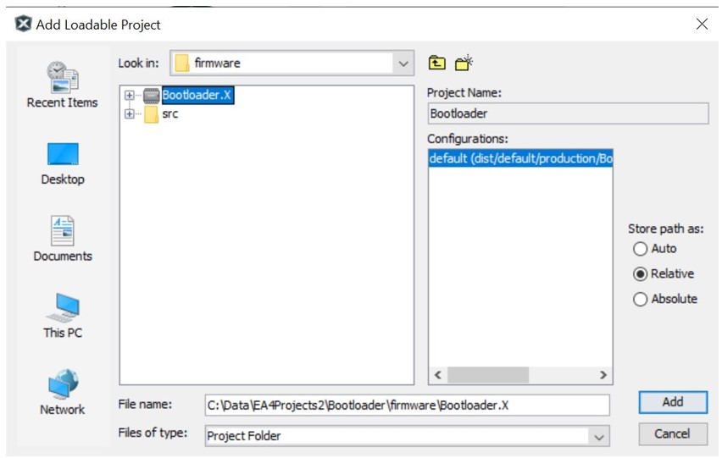Image resolution: width=722 pixels, height=458 pixels.
Task: Open Documents location
Action: [63, 240]
